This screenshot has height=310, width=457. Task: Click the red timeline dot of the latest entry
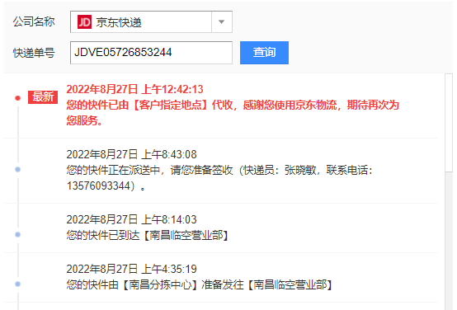pos(18,98)
